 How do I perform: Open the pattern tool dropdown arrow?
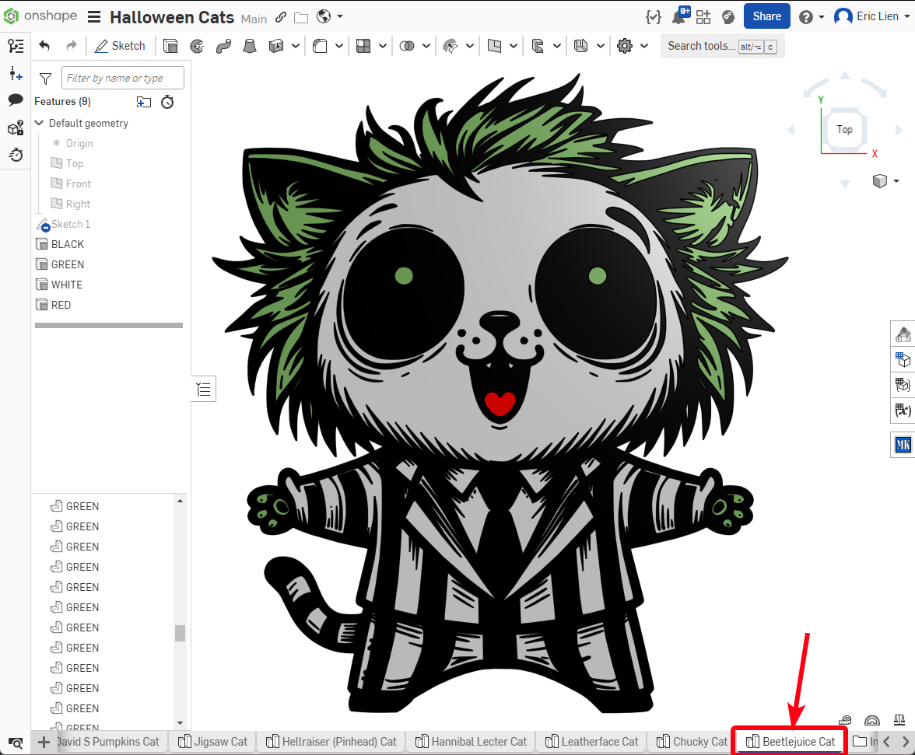[383, 46]
